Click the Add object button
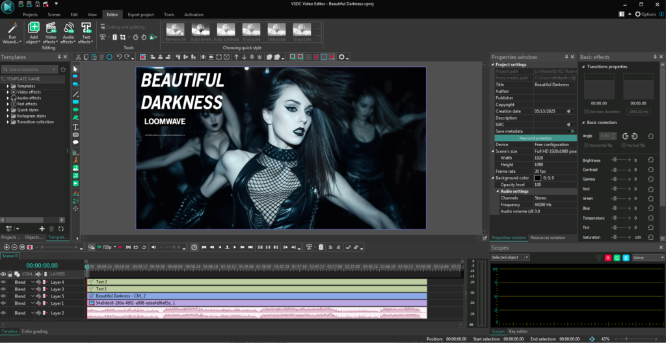The height and width of the screenshot is (343, 666). pyautogui.click(x=33, y=33)
